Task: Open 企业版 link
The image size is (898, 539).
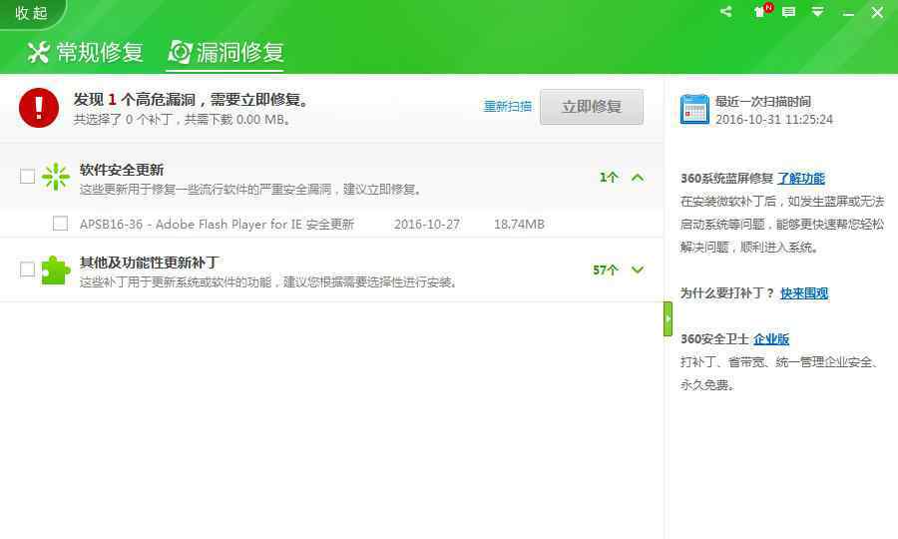Action: [x=771, y=339]
